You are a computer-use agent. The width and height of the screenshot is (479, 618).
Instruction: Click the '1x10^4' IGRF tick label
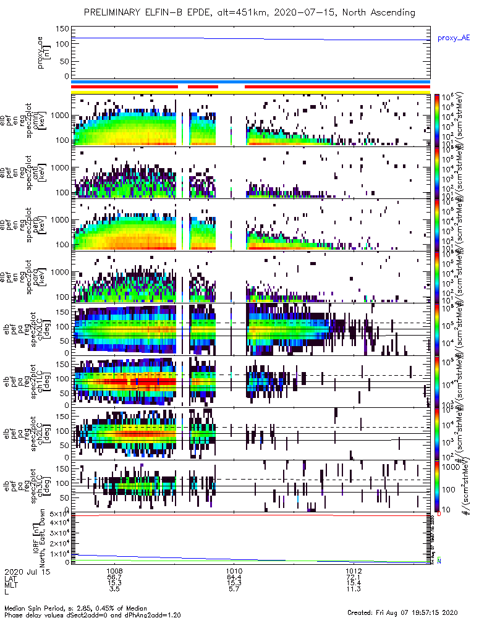pyautogui.click(x=59, y=554)
